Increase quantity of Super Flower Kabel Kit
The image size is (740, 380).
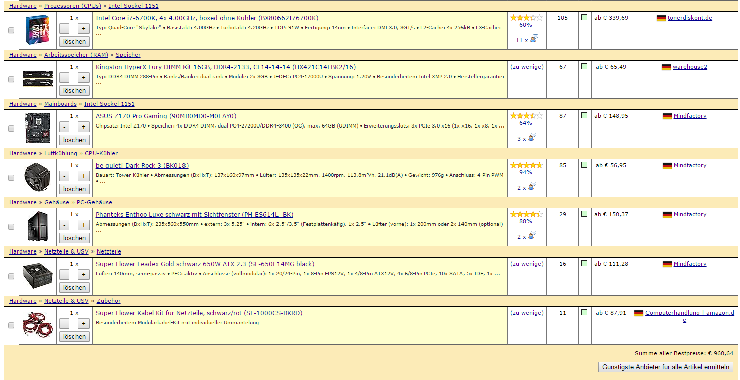tap(84, 324)
